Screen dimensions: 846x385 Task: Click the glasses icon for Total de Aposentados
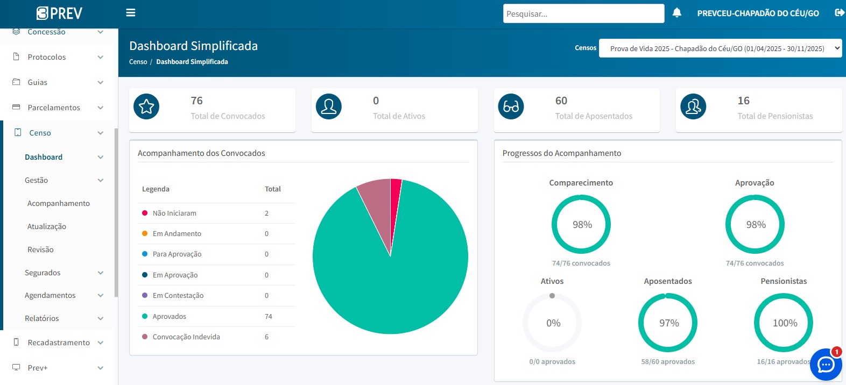pyautogui.click(x=511, y=106)
